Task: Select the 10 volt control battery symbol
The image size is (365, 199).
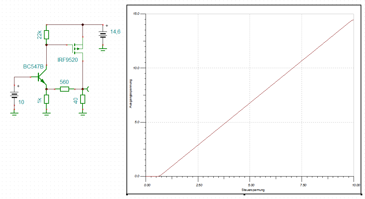Action: click(x=14, y=95)
